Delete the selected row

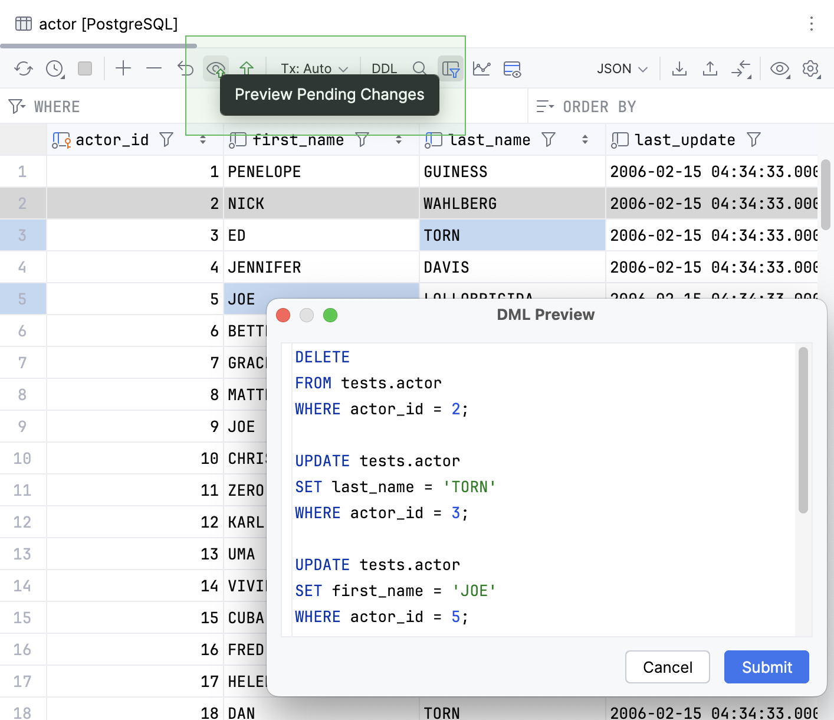click(154, 68)
